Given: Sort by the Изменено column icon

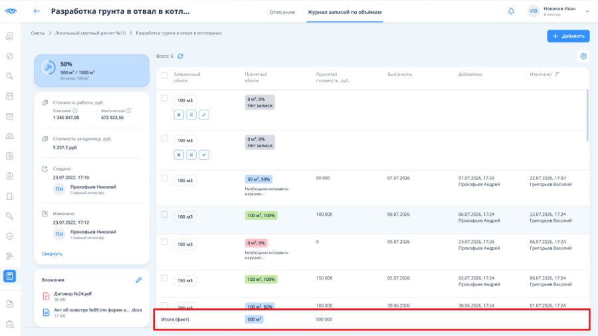Looking at the screenshot, I should point(557,74).
